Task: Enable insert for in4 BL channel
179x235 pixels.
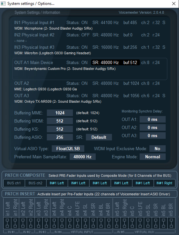Action: tap(101, 223)
